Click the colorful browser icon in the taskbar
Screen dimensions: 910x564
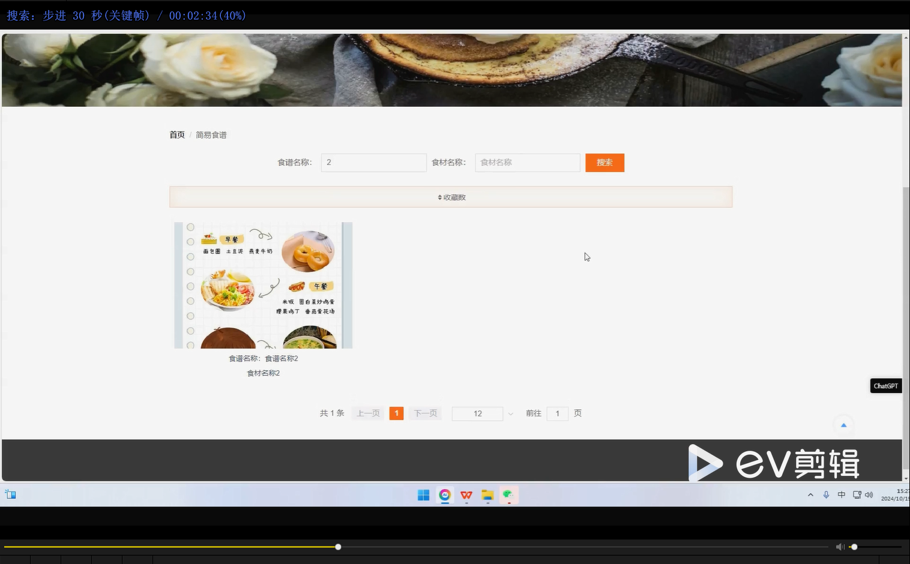pyautogui.click(x=445, y=494)
